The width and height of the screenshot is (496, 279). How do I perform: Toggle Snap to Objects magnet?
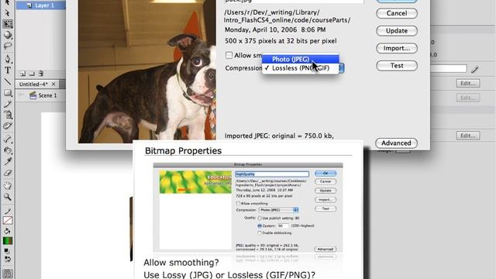[8, 274]
